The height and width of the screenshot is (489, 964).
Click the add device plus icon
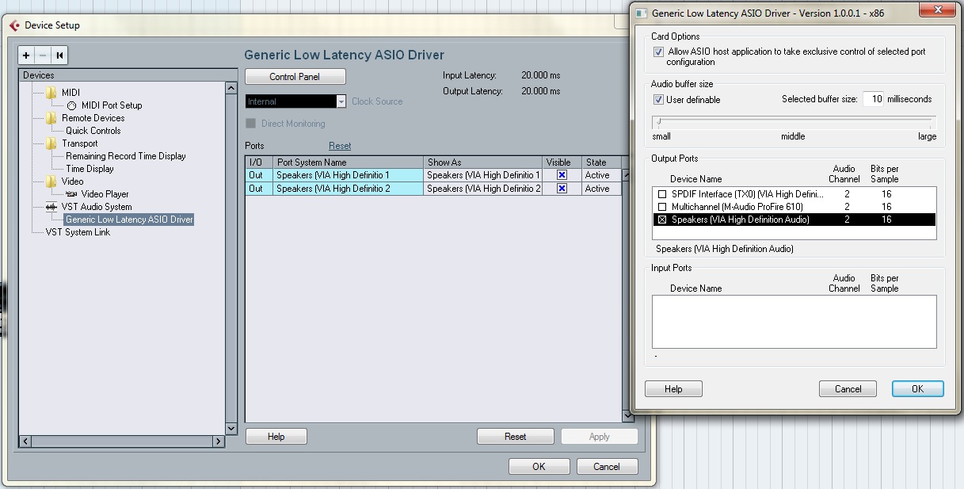click(x=26, y=56)
